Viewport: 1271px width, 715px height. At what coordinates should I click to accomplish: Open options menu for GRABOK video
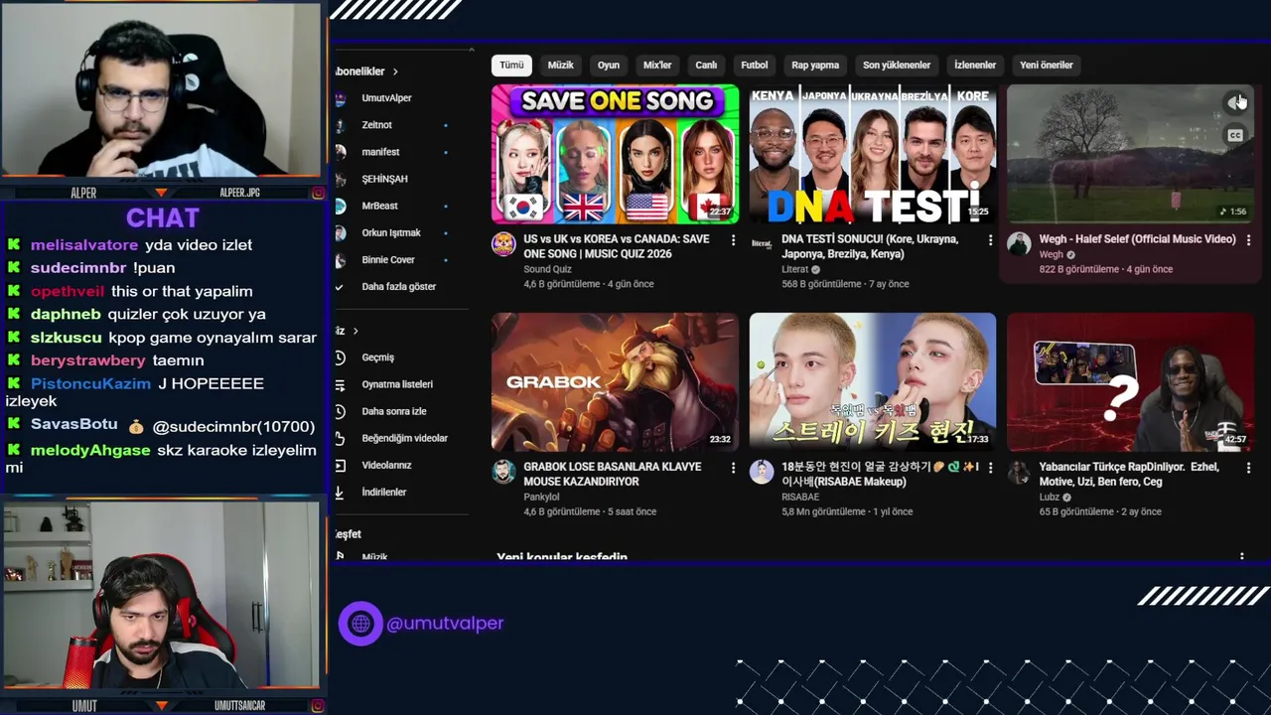click(x=733, y=468)
